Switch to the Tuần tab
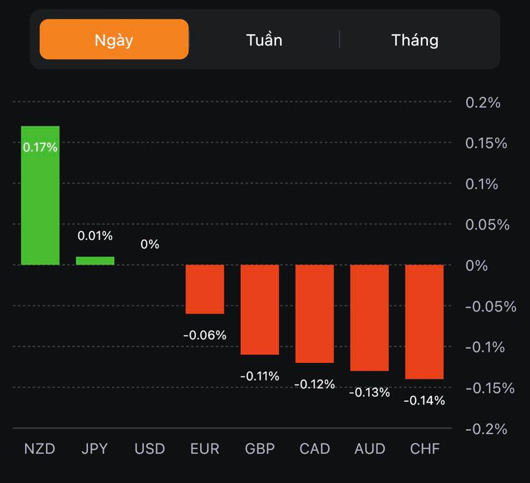This screenshot has width=530, height=483. [264, 40]
